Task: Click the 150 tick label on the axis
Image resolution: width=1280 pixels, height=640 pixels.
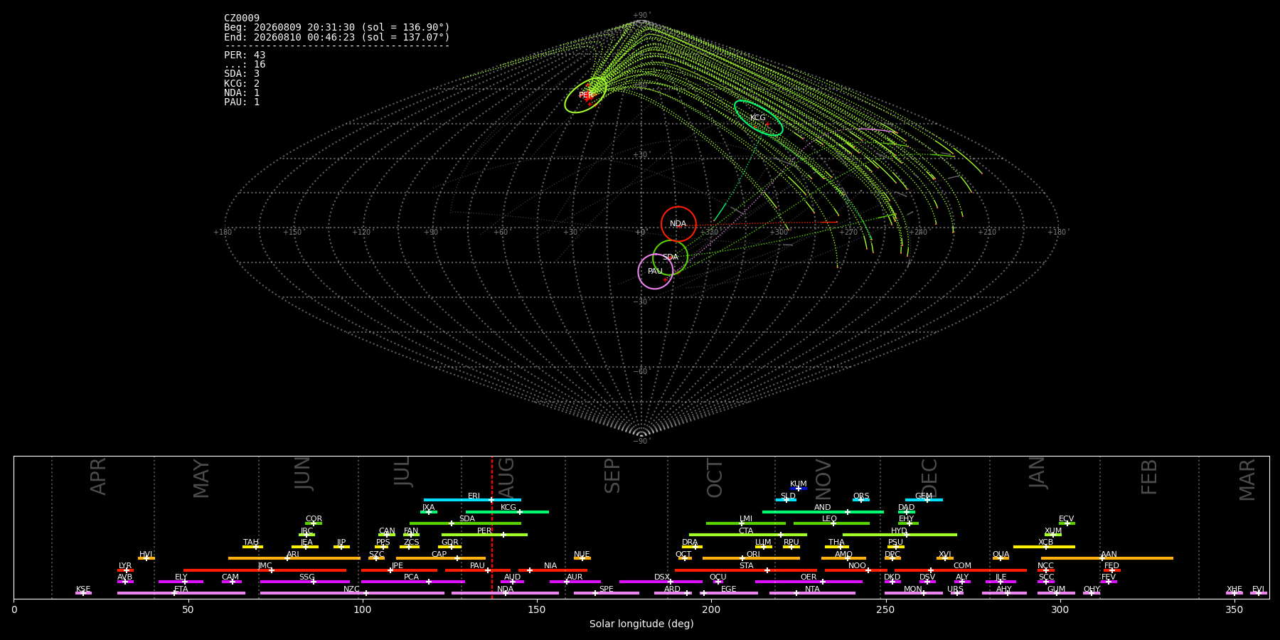Action: click(537, 610)
